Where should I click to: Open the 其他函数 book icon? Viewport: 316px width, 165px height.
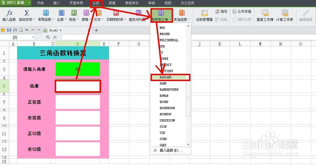point(182,13)
